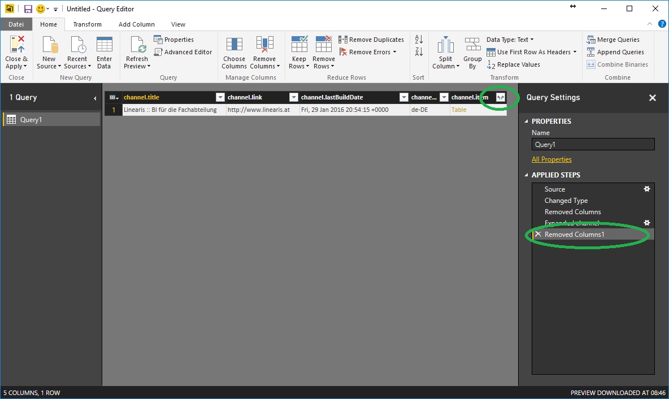Switch to the Transform ribbon tab
Image resolution: width=669 pixels, height=399 pixels.
coord(87,24)
